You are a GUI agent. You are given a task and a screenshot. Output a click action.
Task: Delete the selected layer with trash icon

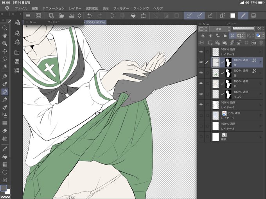point(261,43)
